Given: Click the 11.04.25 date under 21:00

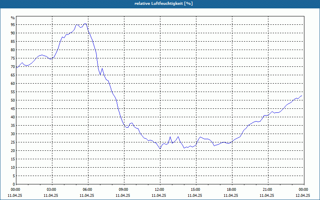Looking at the screenshot, I should pyautogui.click(x=267, y=195).
